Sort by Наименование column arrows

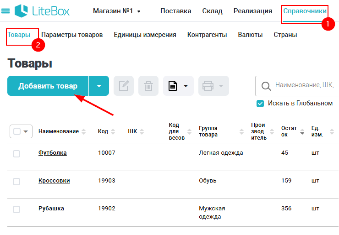click(x=83, y=131)
